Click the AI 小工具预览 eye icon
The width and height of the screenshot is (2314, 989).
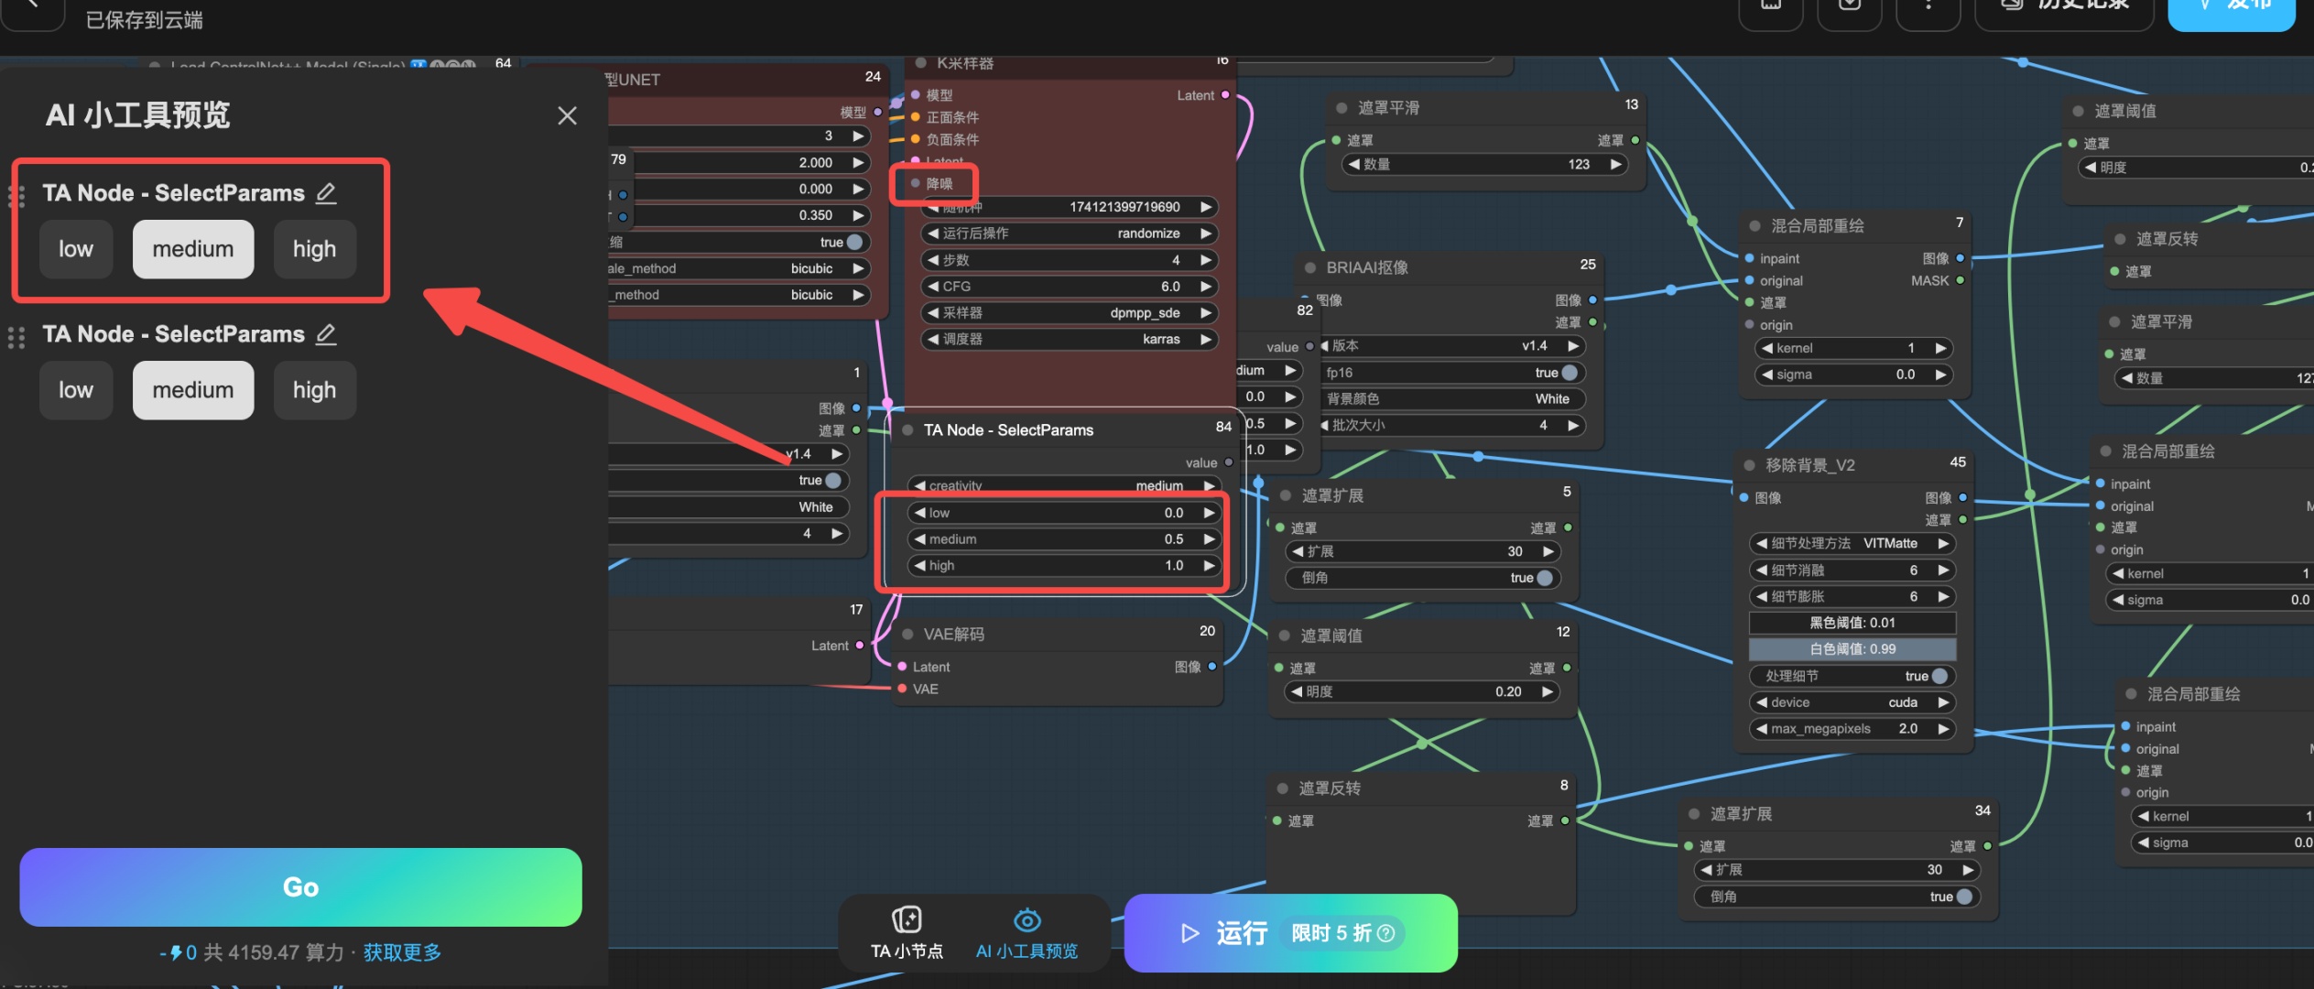tap(1027, 919)
